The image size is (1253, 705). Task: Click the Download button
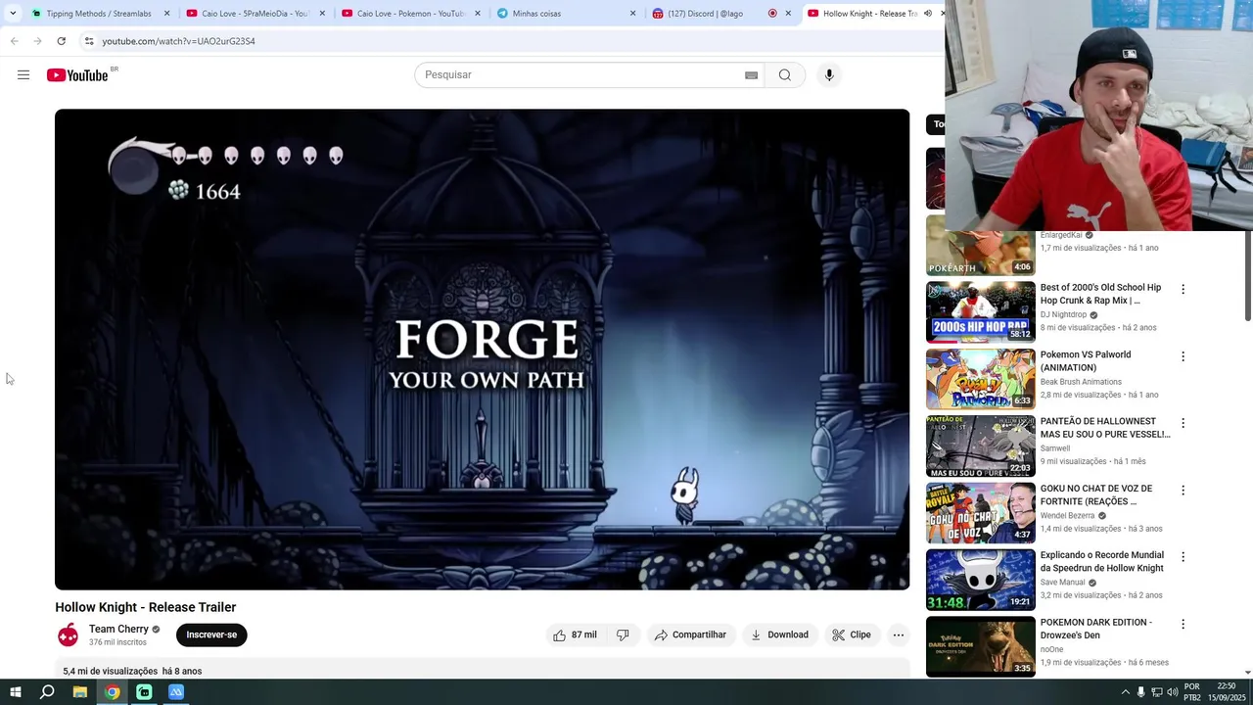[779, 634]
